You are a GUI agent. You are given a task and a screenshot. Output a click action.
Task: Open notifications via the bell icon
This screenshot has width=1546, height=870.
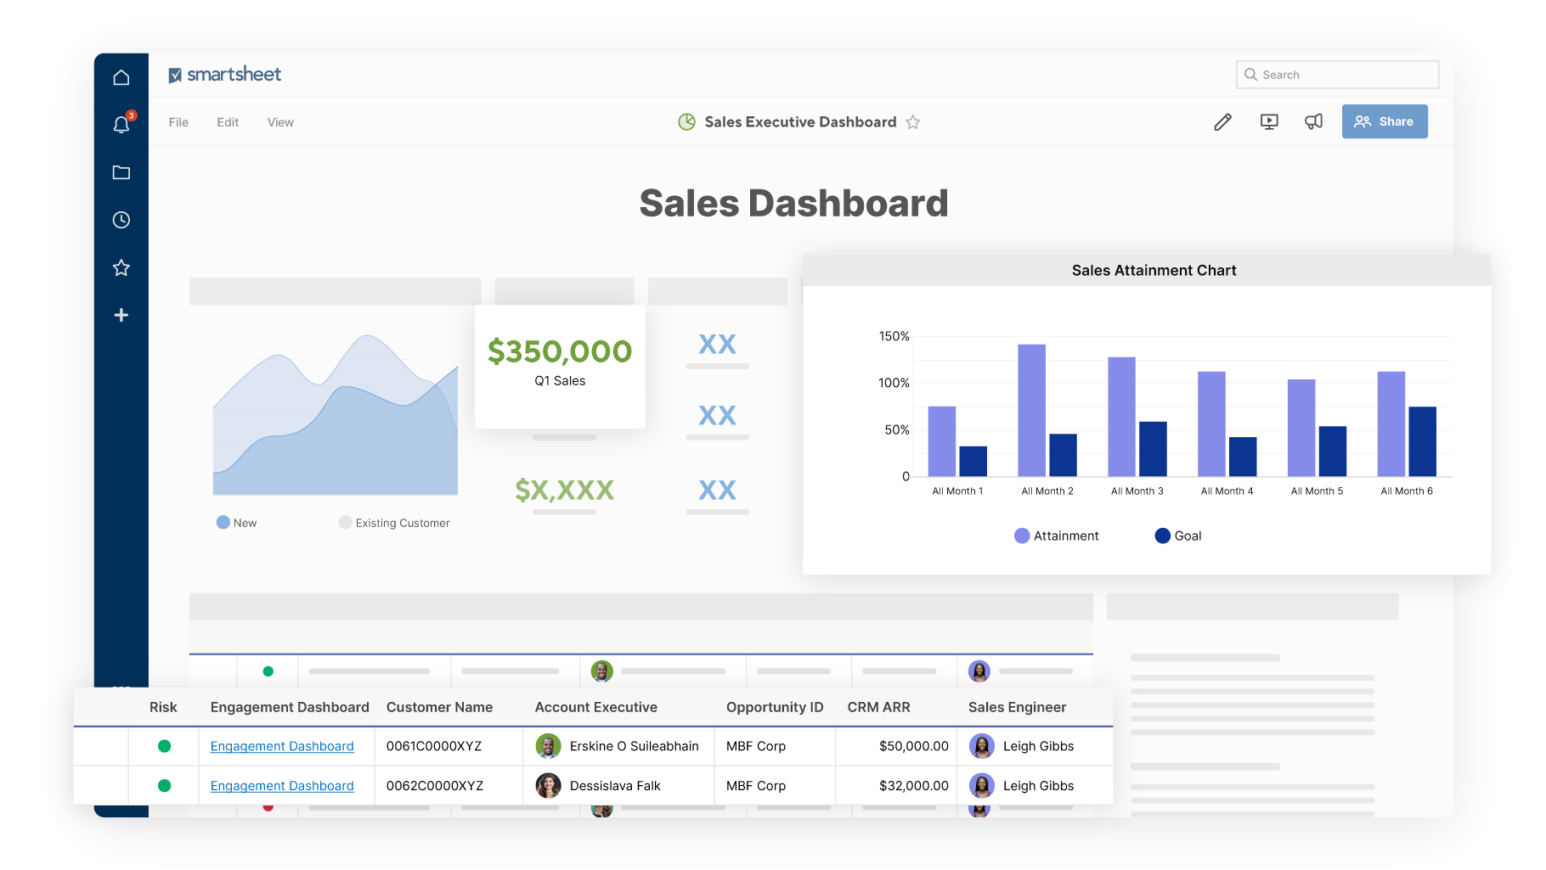click(121, 125)
